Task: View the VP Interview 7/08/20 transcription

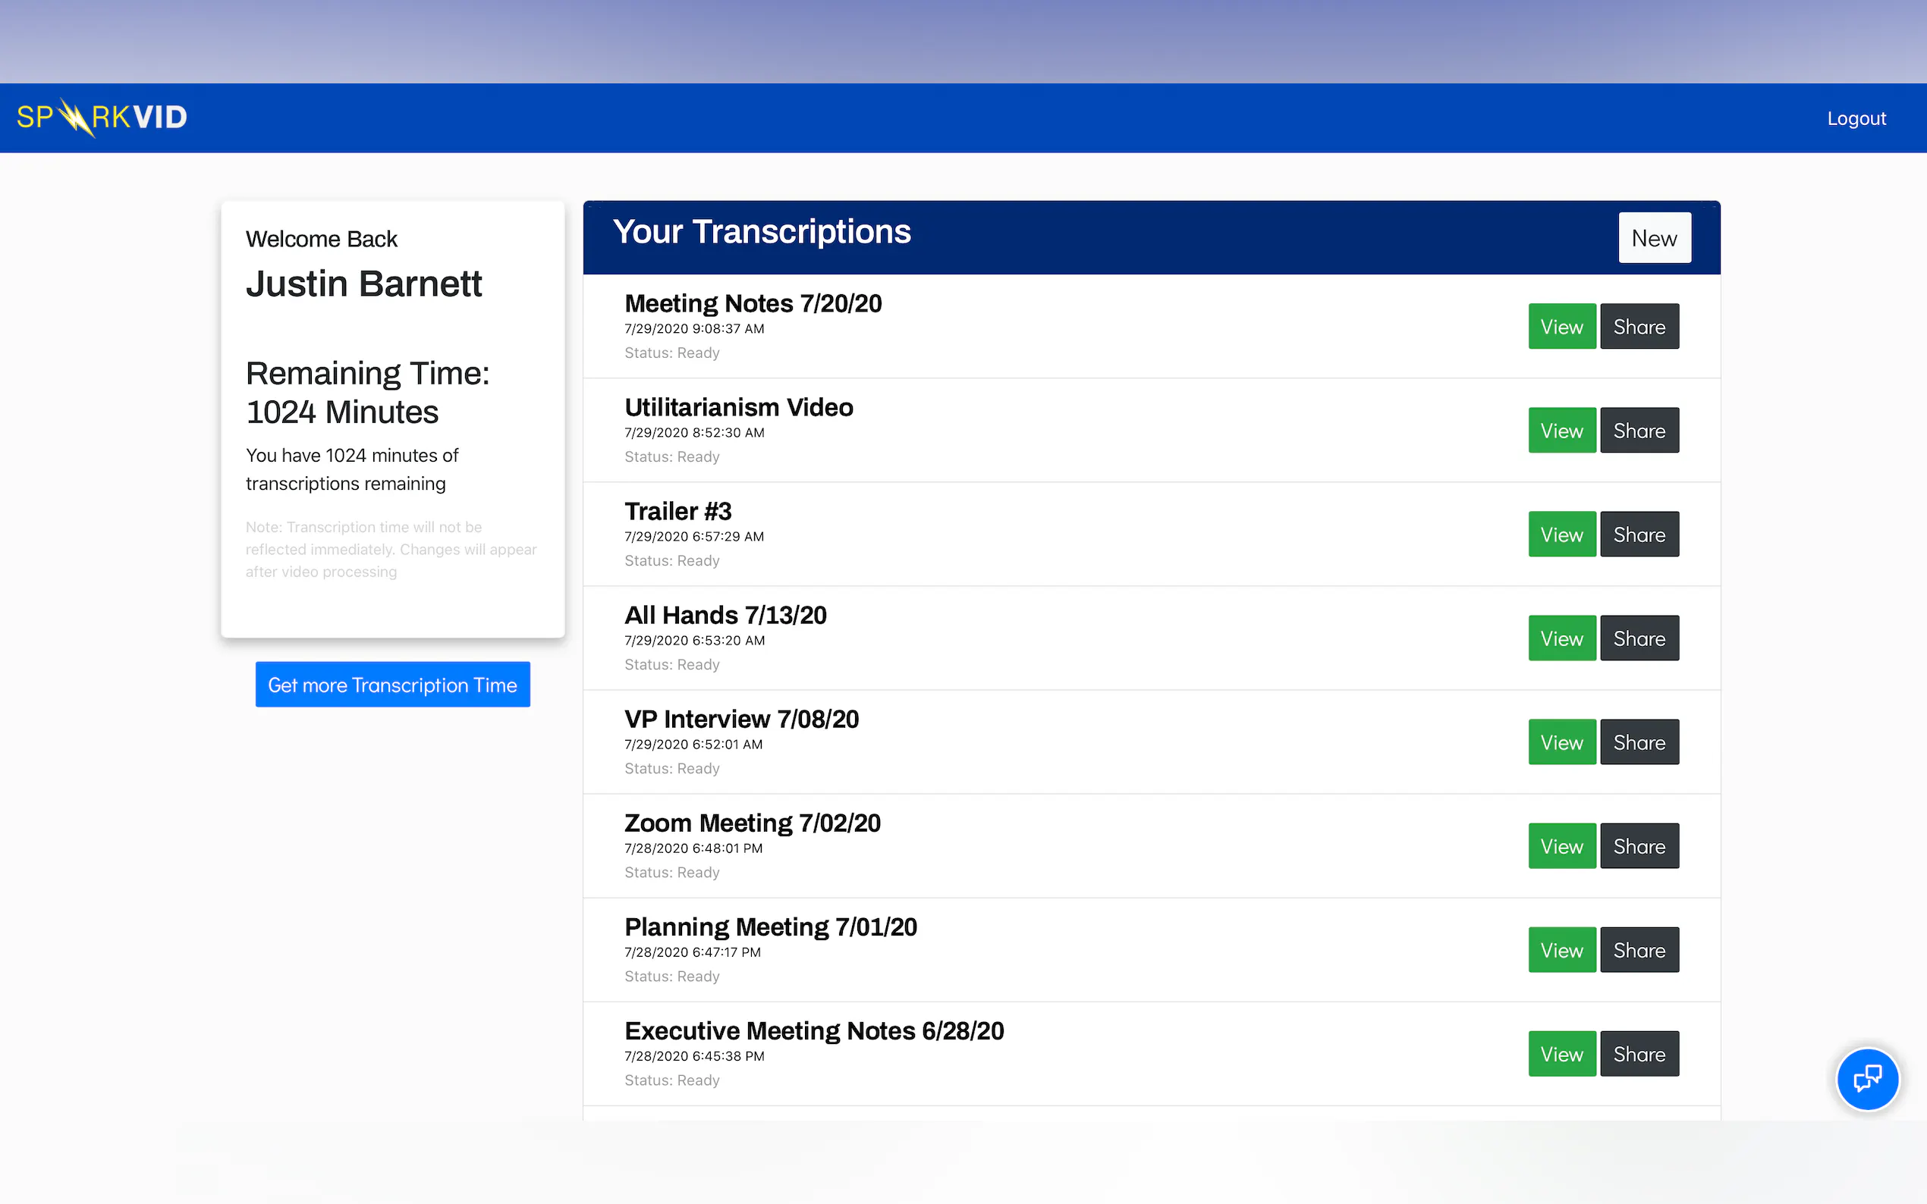Action: (1561, 742)
